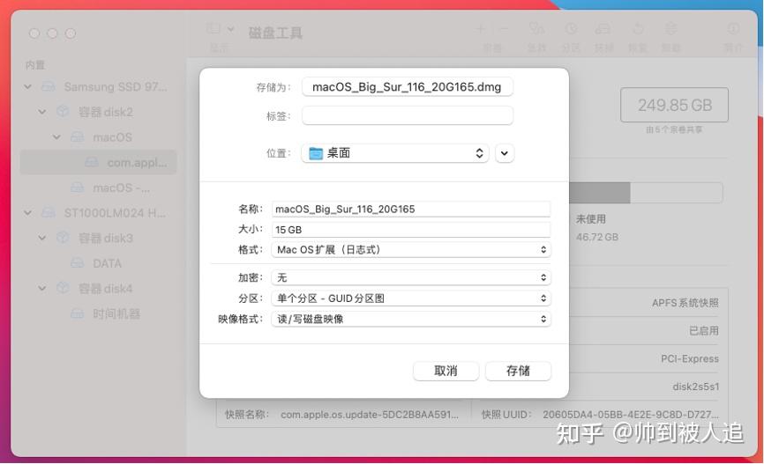This screenshot has height=464, width=764.
Task: Click the PCI-Express connection text
Action: coord(689,358)
